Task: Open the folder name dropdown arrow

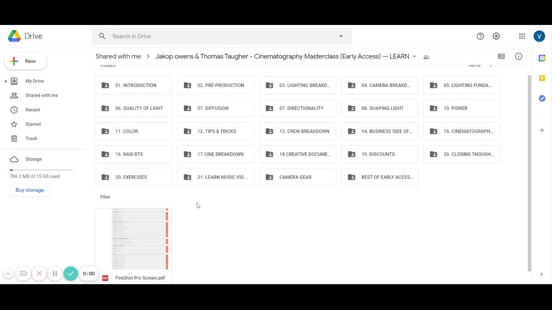Action: 414,57
